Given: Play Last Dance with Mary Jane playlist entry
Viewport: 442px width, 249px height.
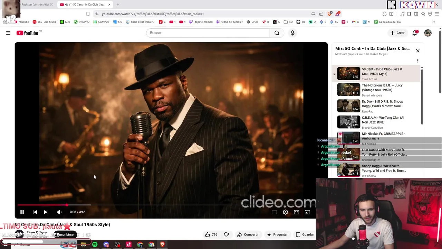Looking at the screenshot, I should (376, 155).
